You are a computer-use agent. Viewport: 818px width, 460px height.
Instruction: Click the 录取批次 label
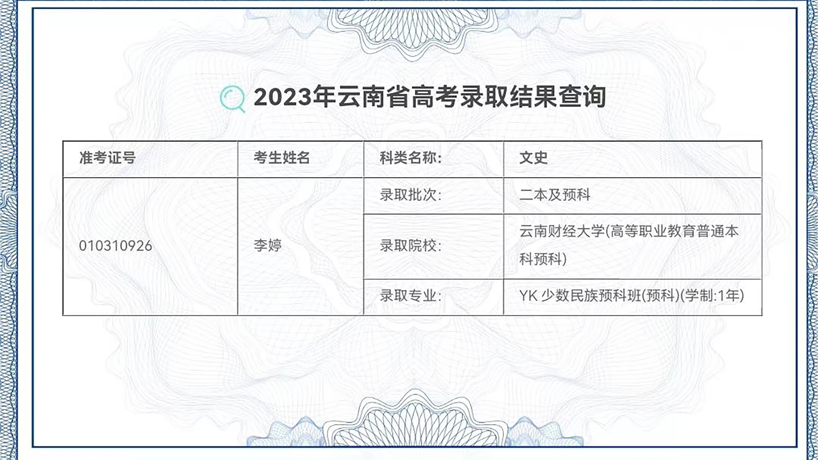point(411,195)
